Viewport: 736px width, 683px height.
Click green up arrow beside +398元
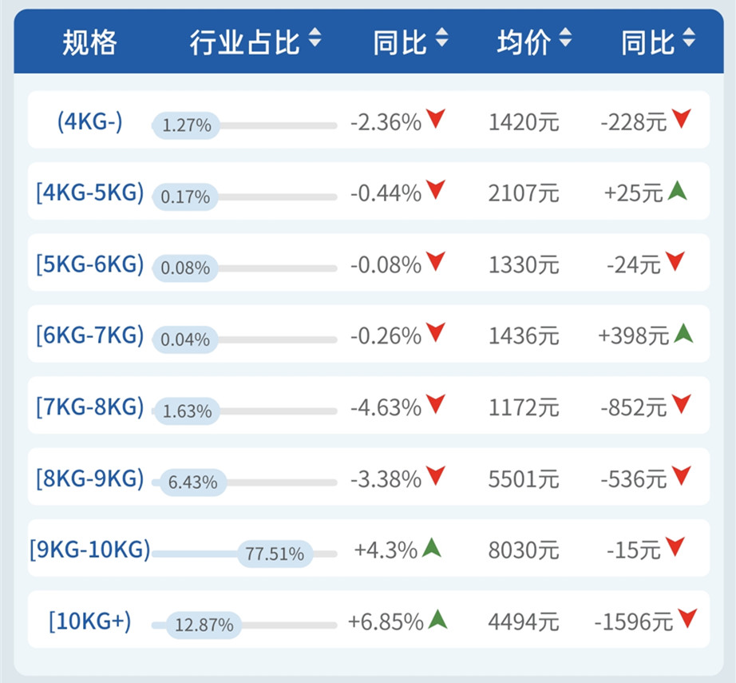tap(683, 334)
